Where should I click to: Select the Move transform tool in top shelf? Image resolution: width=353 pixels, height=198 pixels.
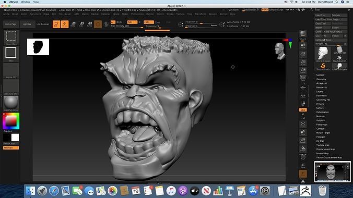[73, 24]
